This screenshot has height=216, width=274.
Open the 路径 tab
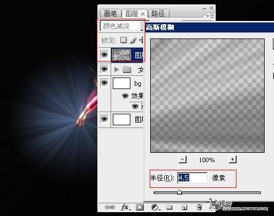click(158, 14)
